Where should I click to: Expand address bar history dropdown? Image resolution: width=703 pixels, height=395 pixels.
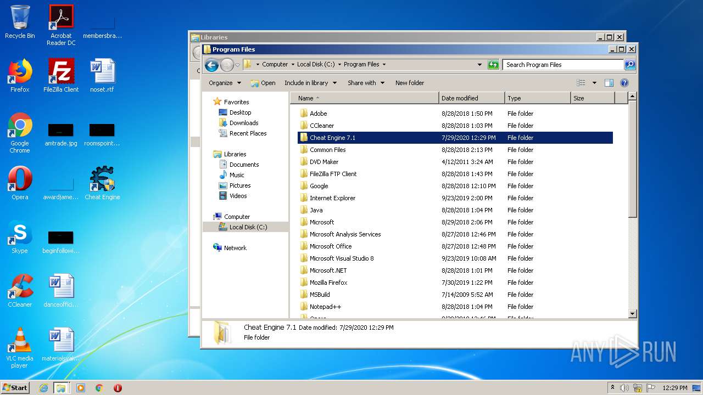pyautogui.click(x=479, y=65)
